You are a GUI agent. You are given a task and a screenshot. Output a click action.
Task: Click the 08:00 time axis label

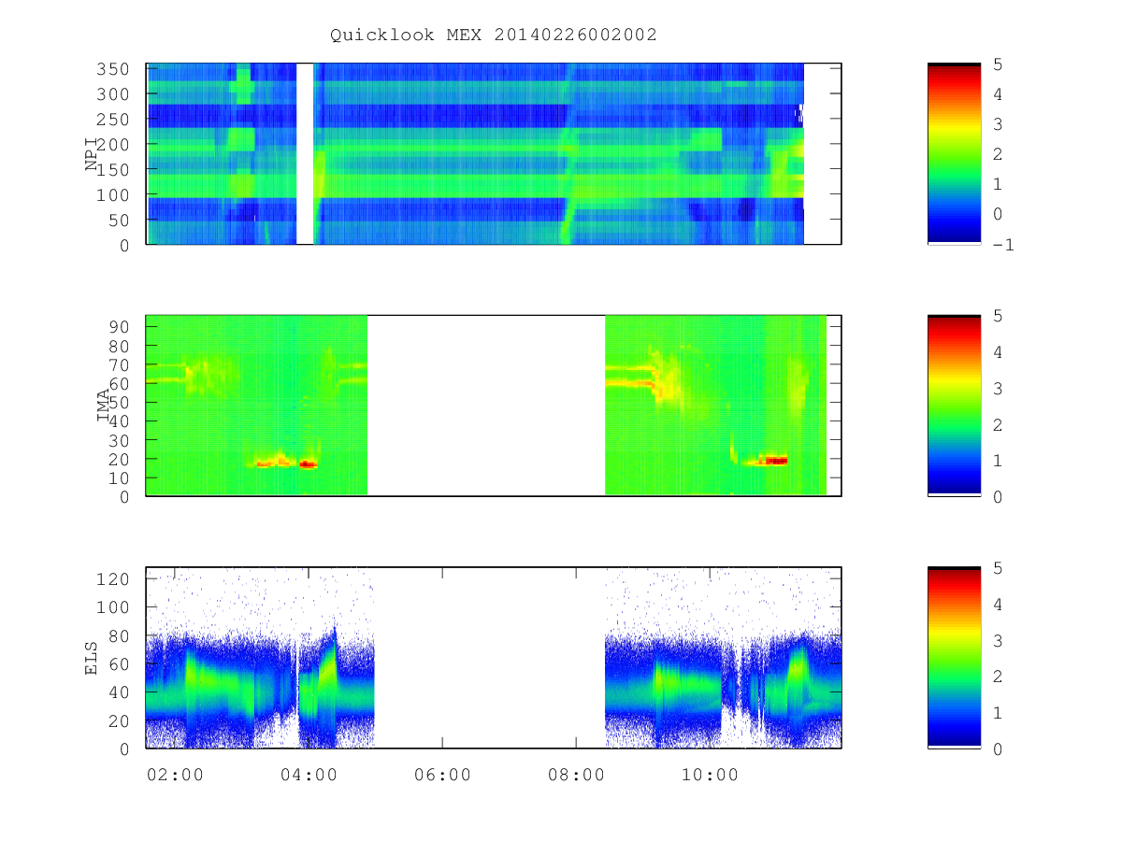tap(576, 774)
